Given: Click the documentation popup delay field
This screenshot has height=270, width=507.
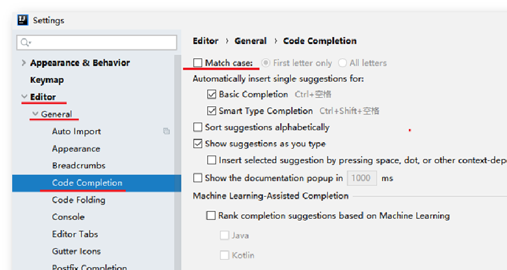Looking at the screenshot, I should 362,178.
